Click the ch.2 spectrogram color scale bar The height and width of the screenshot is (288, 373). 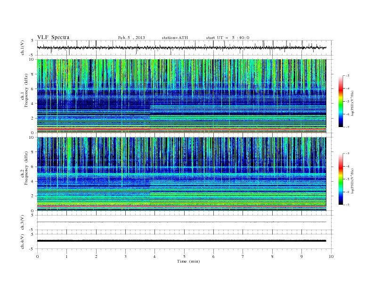[x=341, y=179]
